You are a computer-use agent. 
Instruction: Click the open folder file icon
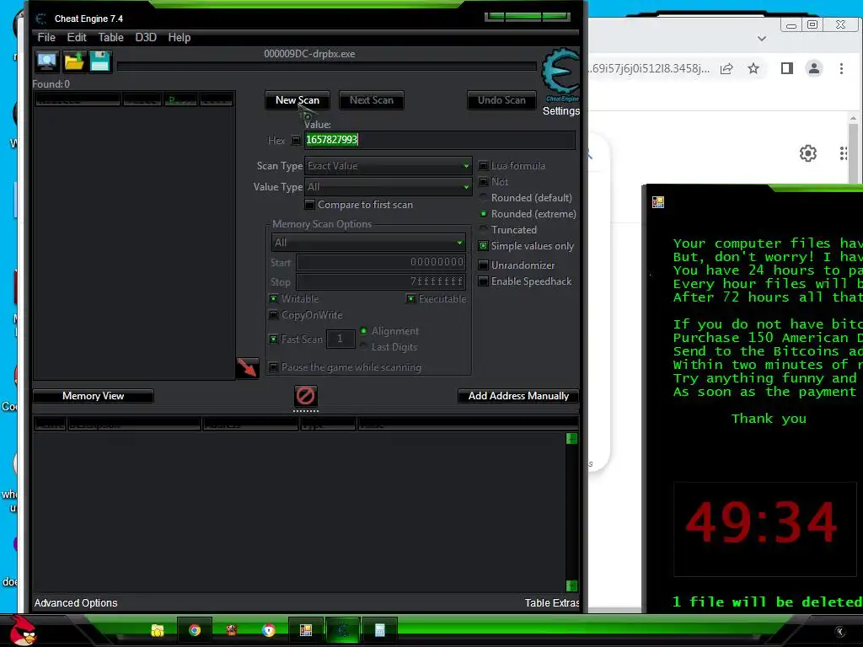click(x=74, y=61)
